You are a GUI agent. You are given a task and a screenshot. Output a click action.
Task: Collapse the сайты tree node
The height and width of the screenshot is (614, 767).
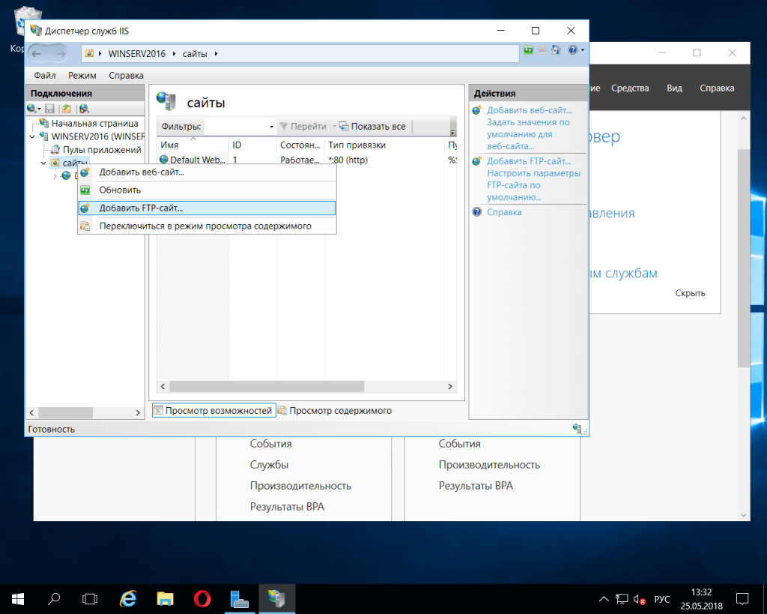43,163
